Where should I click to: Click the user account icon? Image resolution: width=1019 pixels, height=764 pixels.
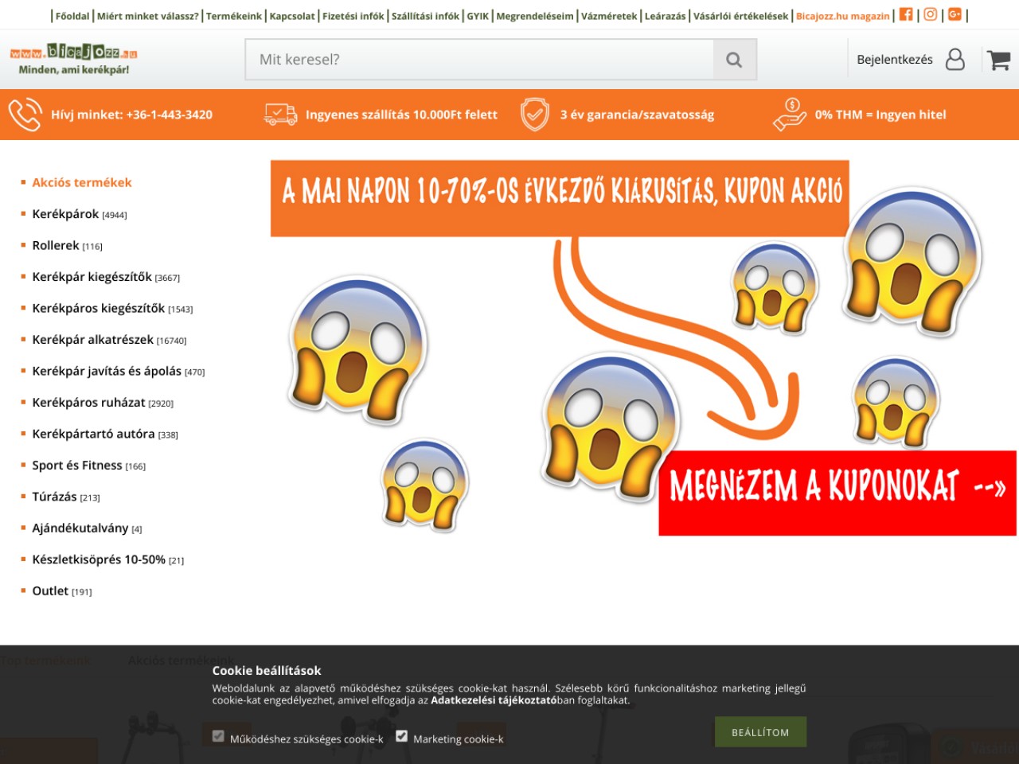click(x=955, y=60)
